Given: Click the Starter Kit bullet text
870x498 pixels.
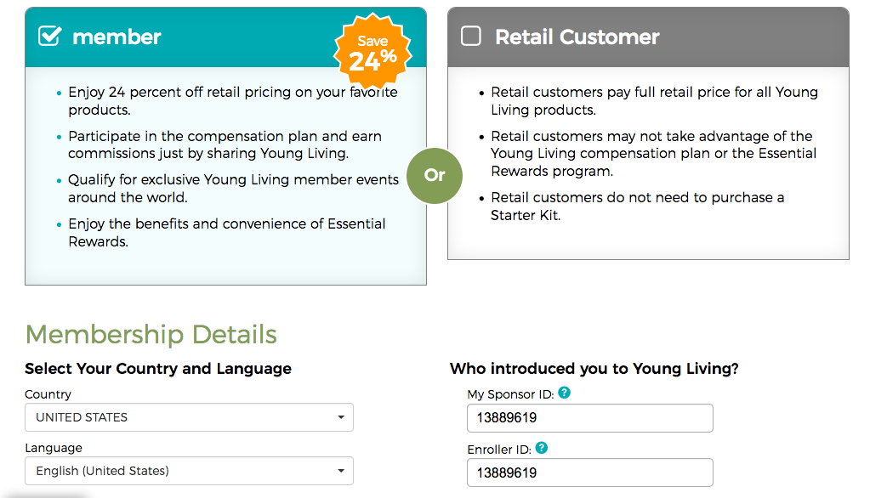Looking at the screenshot, I should pyautogui.click(x=638, y=207).
